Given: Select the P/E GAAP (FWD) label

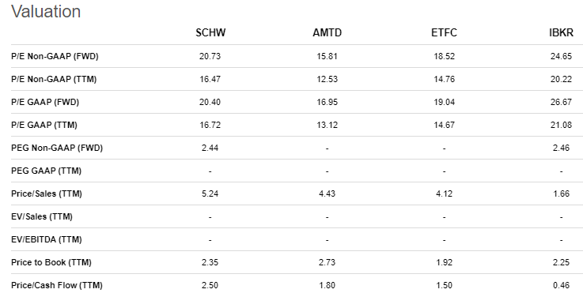Looking at the screenshot, I should click(45, 102).
